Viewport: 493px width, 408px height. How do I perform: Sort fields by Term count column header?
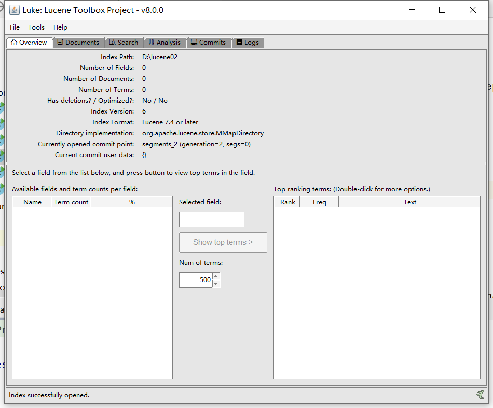click(x=71, y=202)
